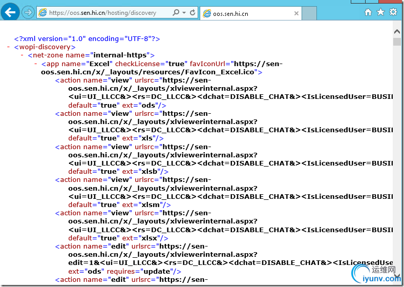Click the checkLicense="true" attribute
The height and width of the screenshot is (287, 404).
151,64
